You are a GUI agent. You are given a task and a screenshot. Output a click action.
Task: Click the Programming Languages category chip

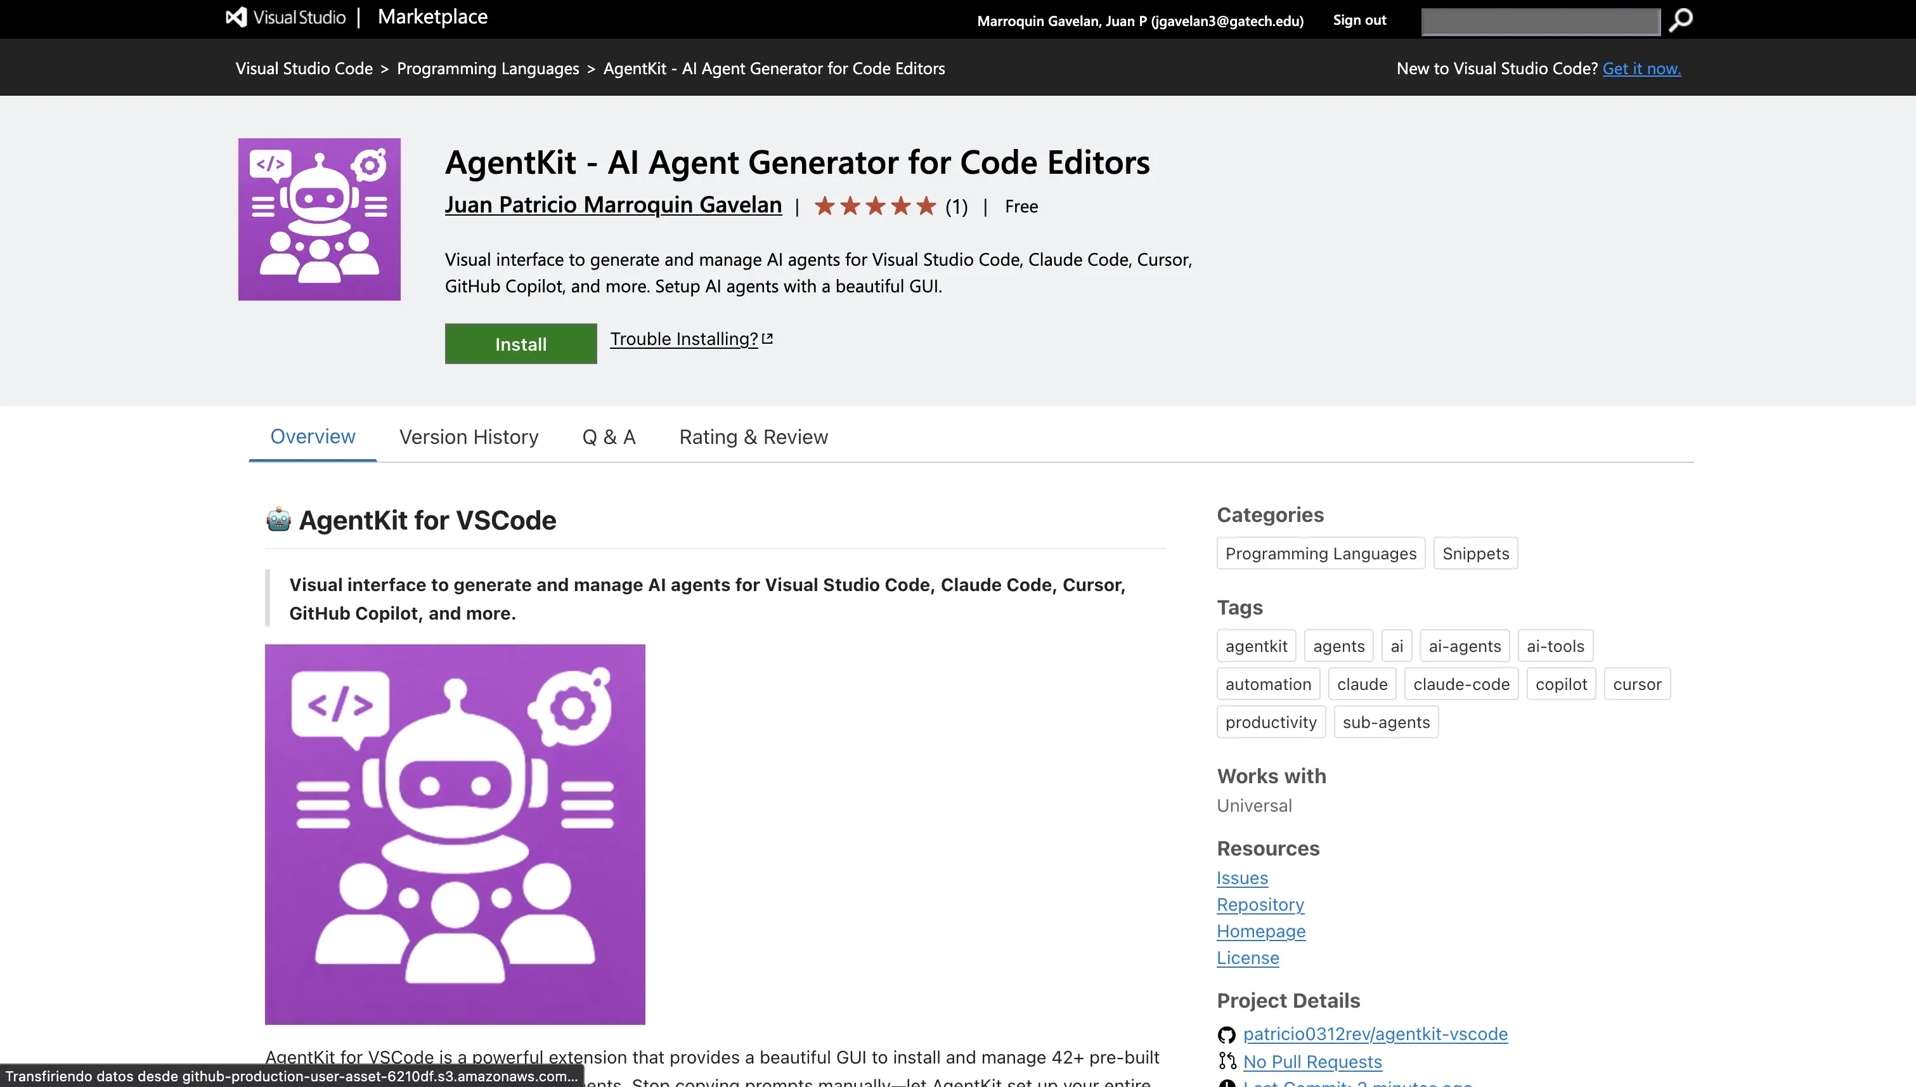click(x=1321, y=553)
